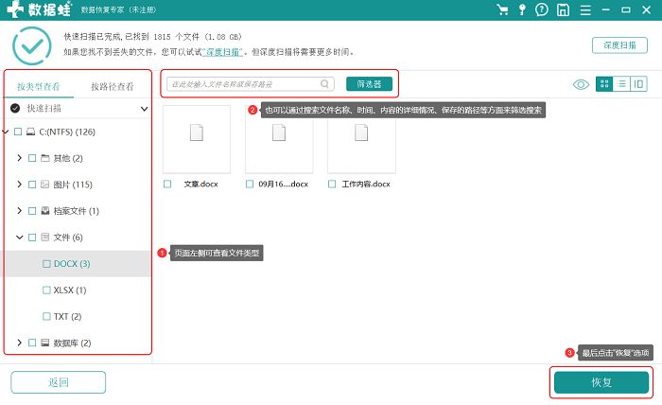Open the help question mark icon
The image size is (662, 405).
coord(542,9)
